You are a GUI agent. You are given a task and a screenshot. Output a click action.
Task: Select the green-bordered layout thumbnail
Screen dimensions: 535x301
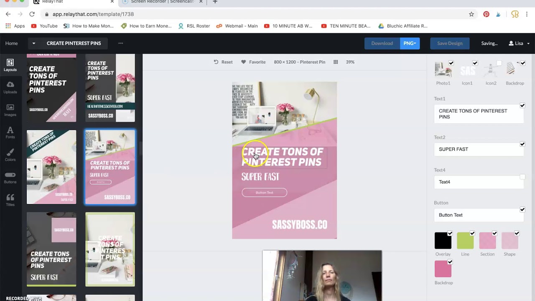click(110, 249)
